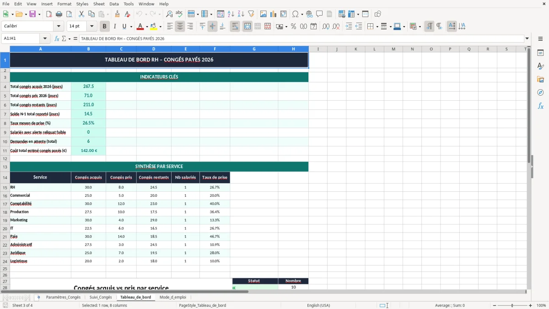Expand the formula bar

pos(527,38)
